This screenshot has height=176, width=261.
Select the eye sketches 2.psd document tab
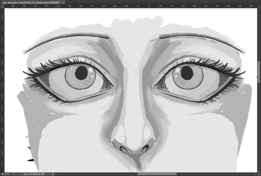pos(31,2)
